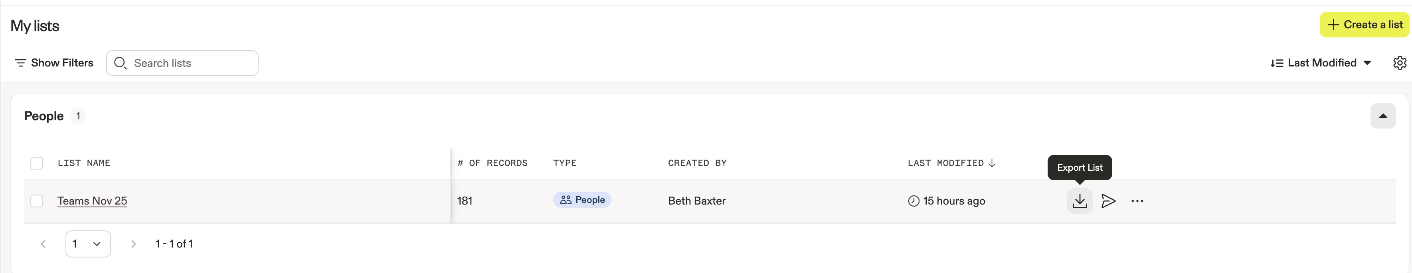Open the page number dropdown

(x=88, y=244)
